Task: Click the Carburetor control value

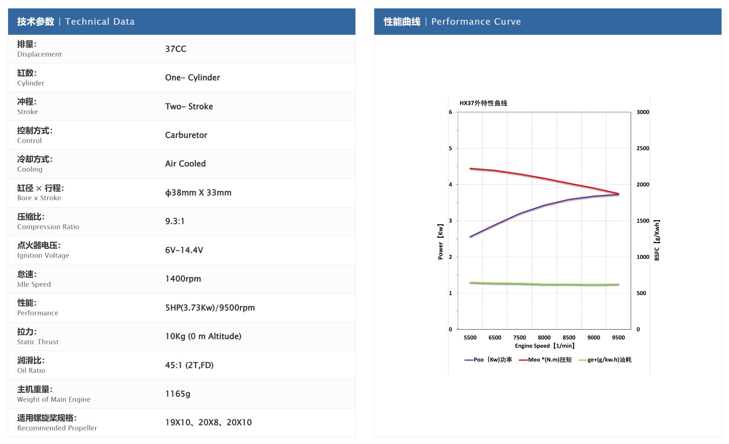Action: (x=186, y=135)
